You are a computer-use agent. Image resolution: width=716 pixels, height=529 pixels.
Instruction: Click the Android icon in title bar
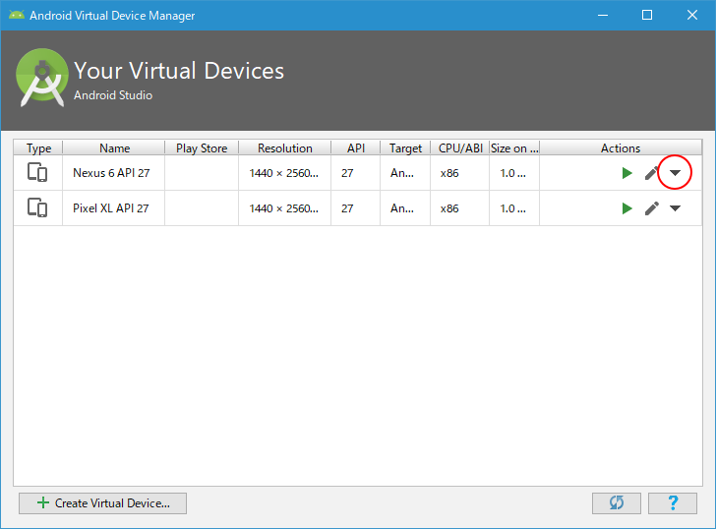click(17, 15)
